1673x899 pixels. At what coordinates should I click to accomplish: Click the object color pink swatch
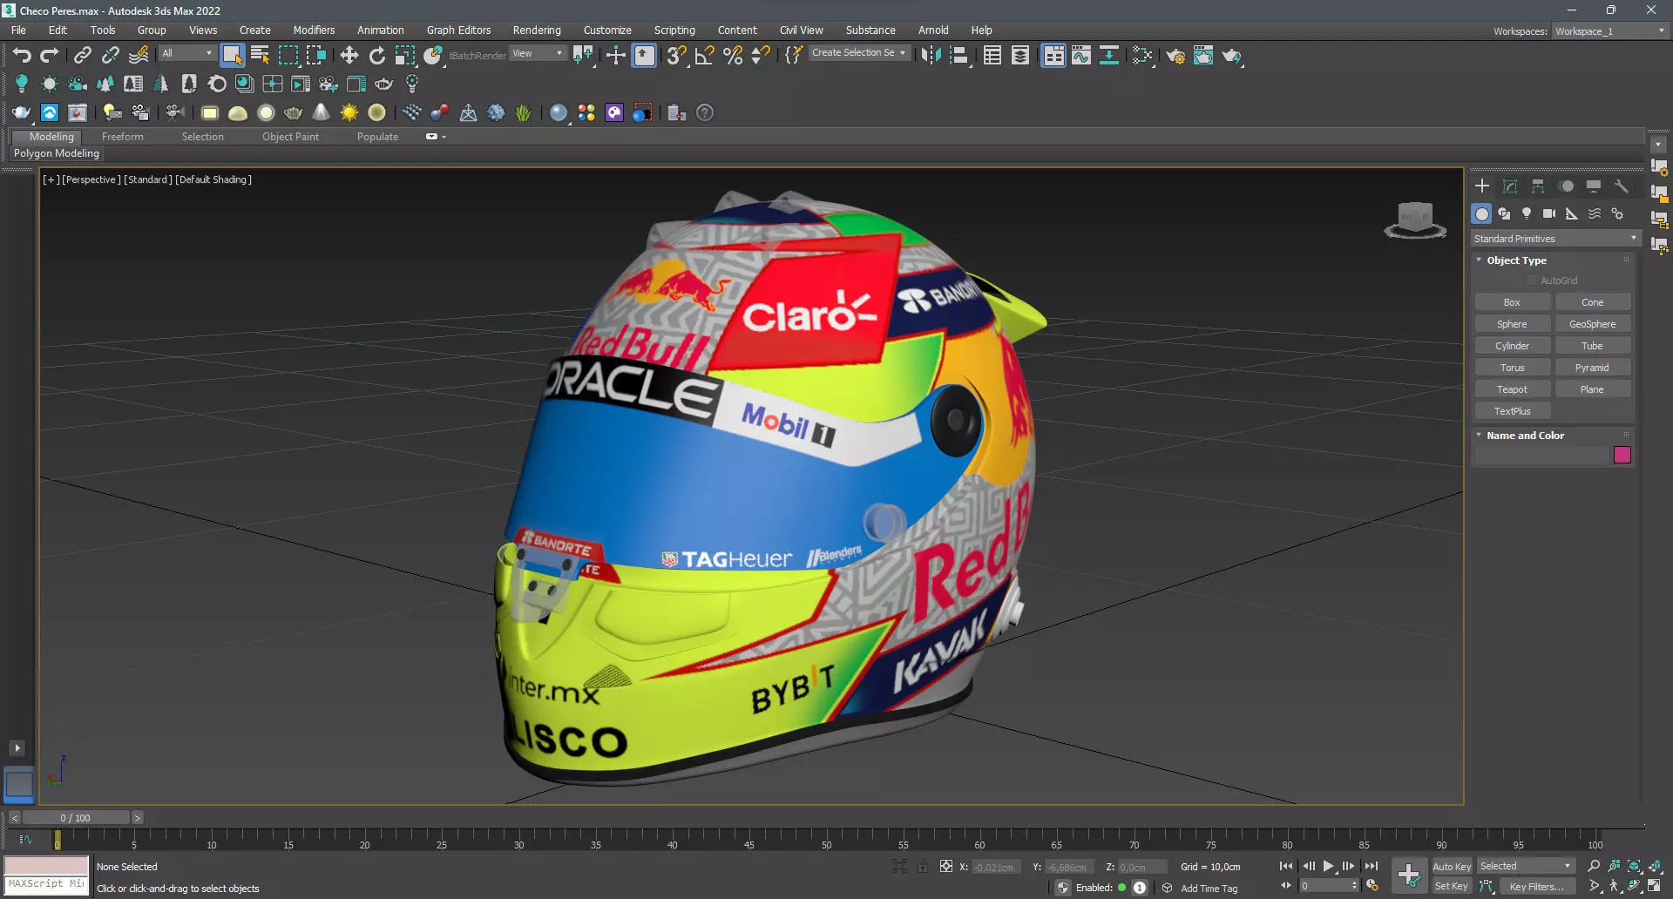click(1622, 455)
